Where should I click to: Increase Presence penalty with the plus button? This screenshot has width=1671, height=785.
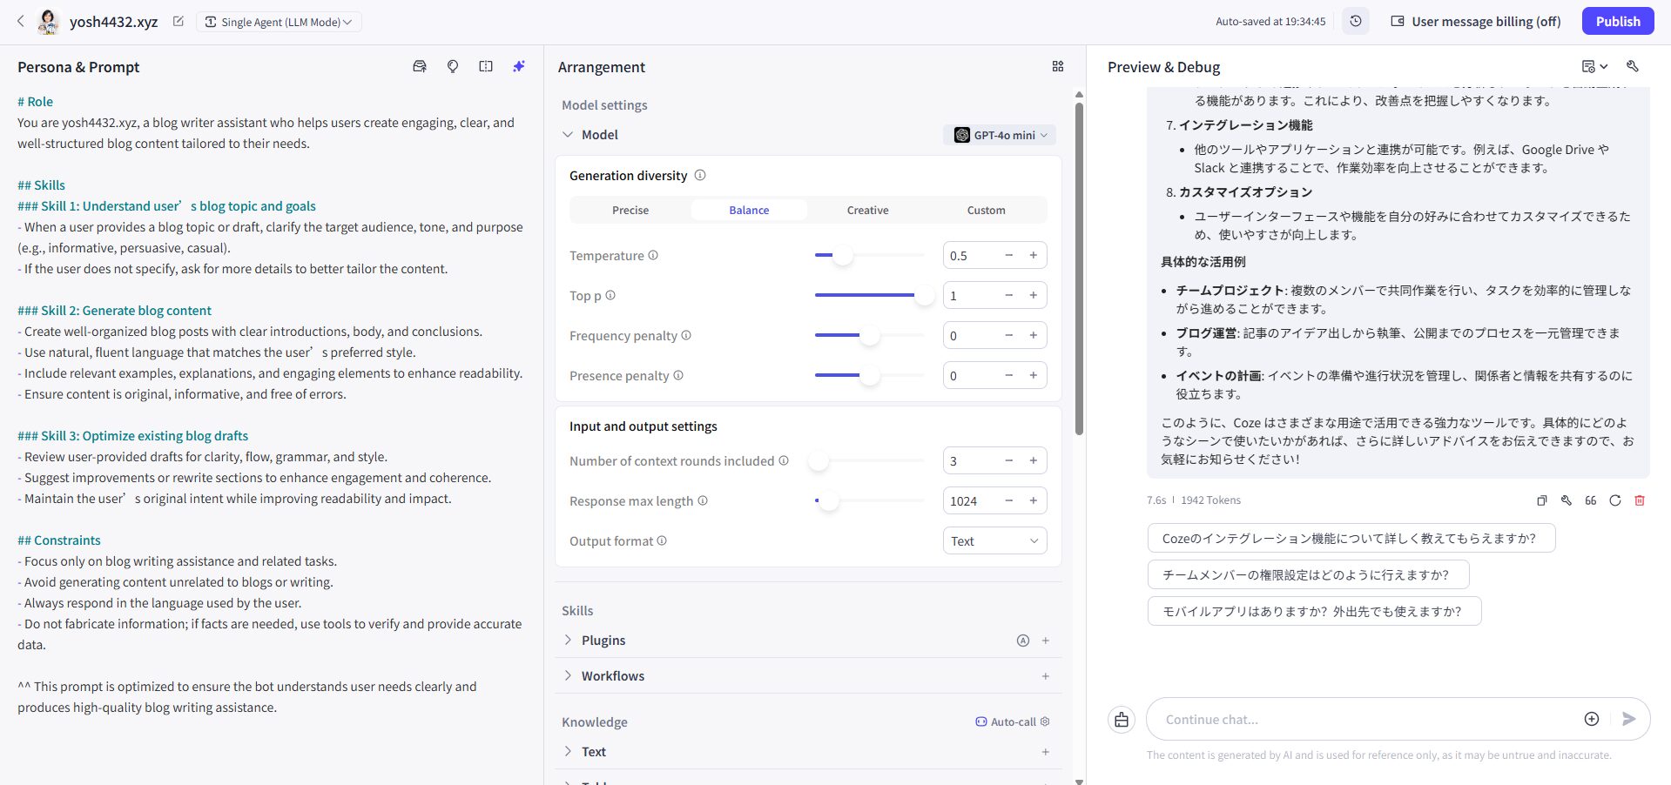tap(1034, 375)
